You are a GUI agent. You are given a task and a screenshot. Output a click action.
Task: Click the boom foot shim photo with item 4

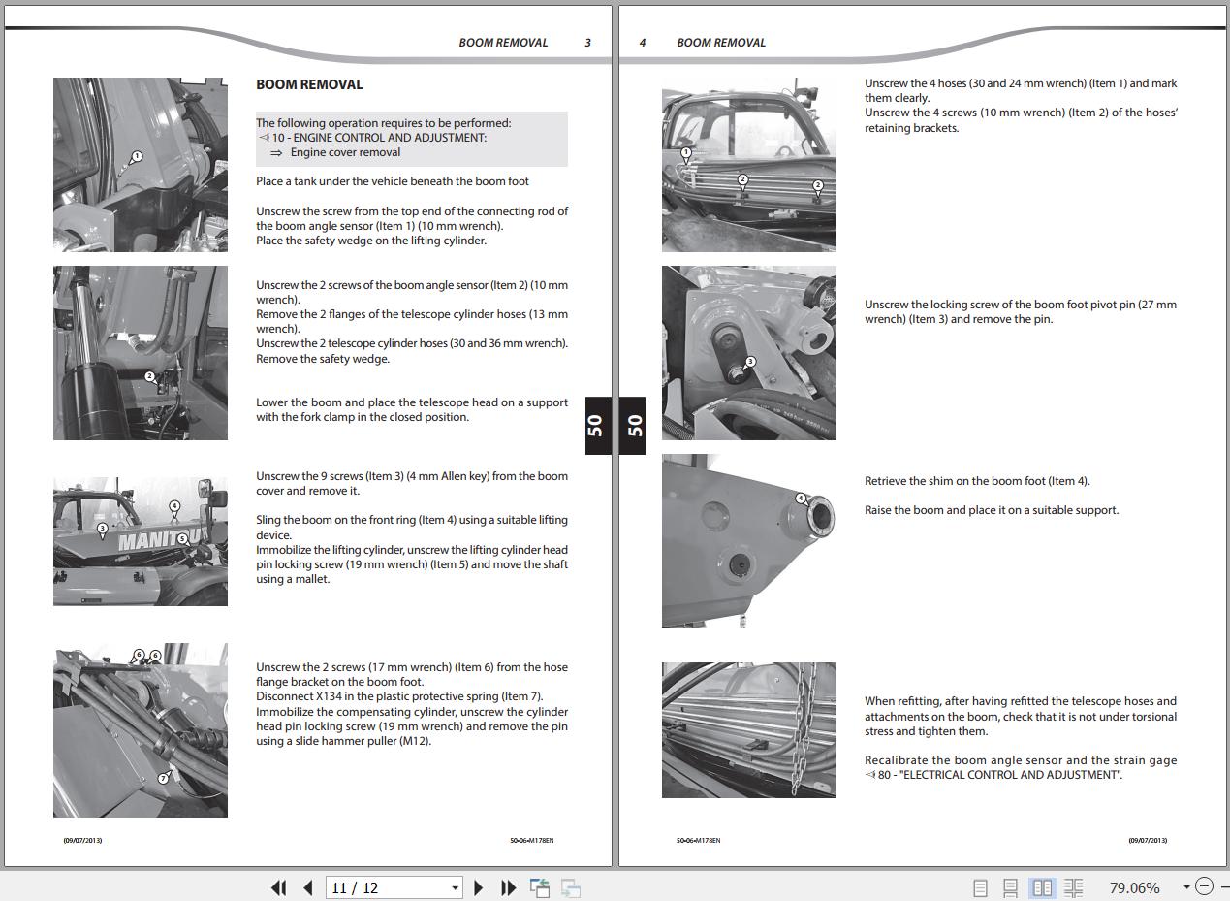click(x=749, y=541)
